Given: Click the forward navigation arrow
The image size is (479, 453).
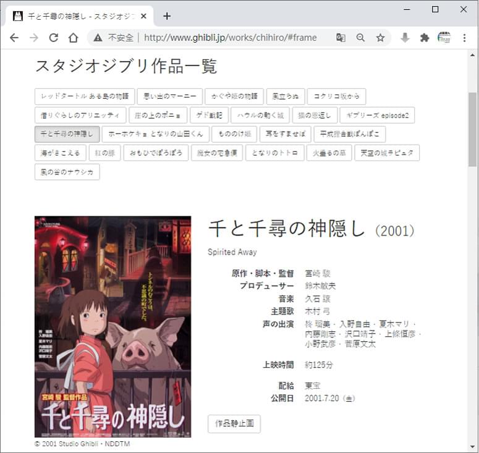Looking at the screenshot, I should [x=33, y=38].
